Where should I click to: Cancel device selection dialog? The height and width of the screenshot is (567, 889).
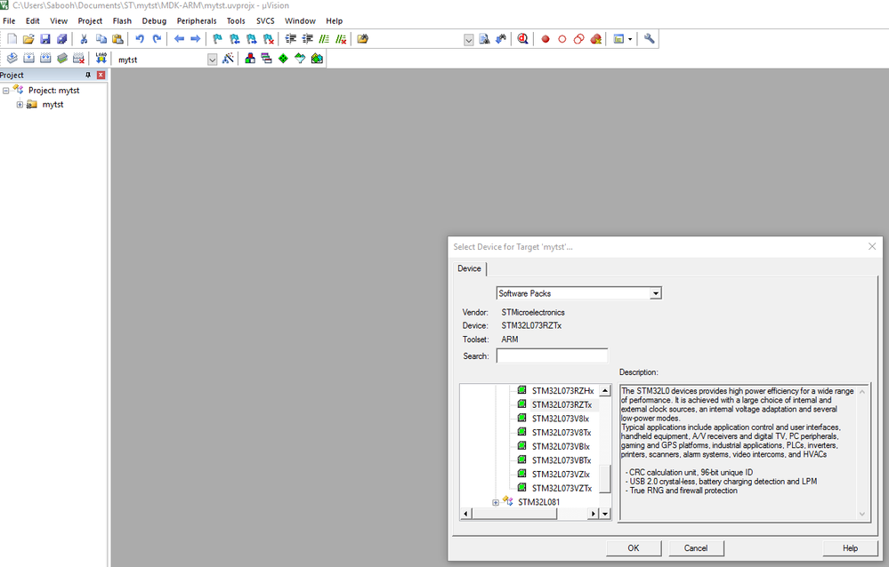(696, 547)
